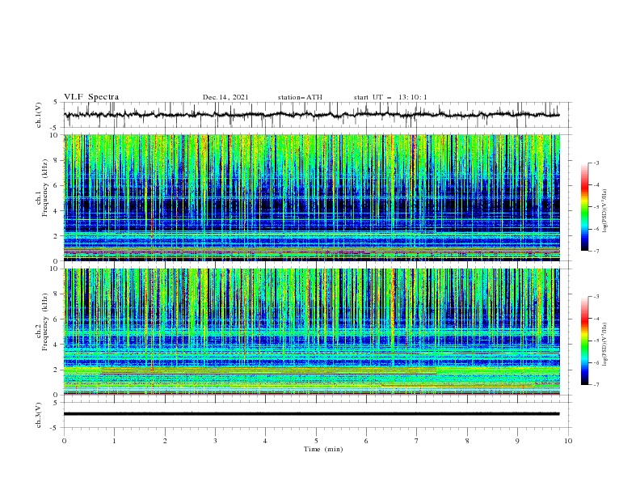This screenshot has height=495, width=640.
Task: Click the -5 tick on ch.3(V) axis
Action: click(55, 428)
